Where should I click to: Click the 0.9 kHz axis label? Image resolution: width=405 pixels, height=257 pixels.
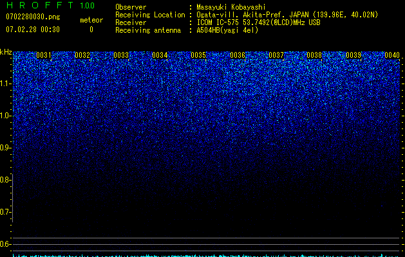(x=6, y=148)
